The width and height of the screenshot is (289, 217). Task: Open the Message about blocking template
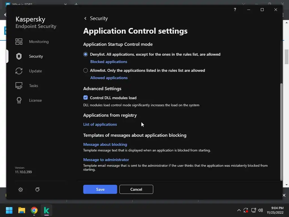click(105, 144)
